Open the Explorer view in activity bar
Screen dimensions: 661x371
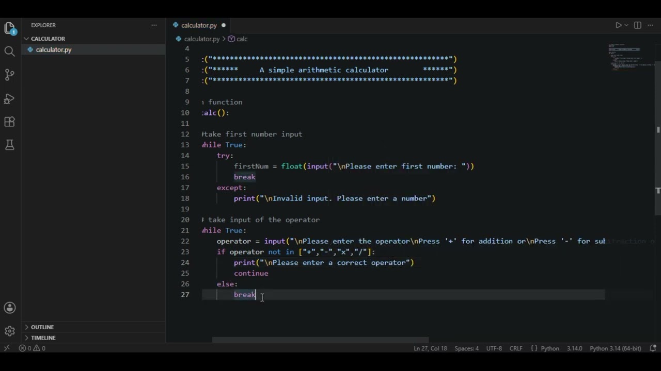coord(10,28)
